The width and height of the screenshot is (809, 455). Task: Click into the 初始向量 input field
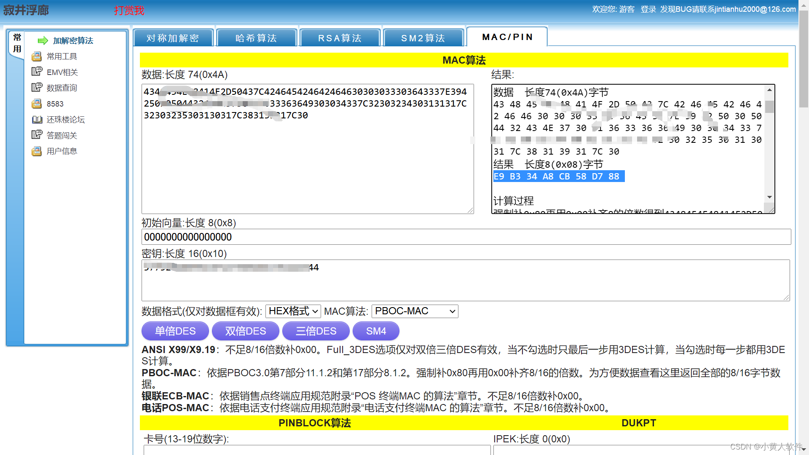click(x=466, y=237)
